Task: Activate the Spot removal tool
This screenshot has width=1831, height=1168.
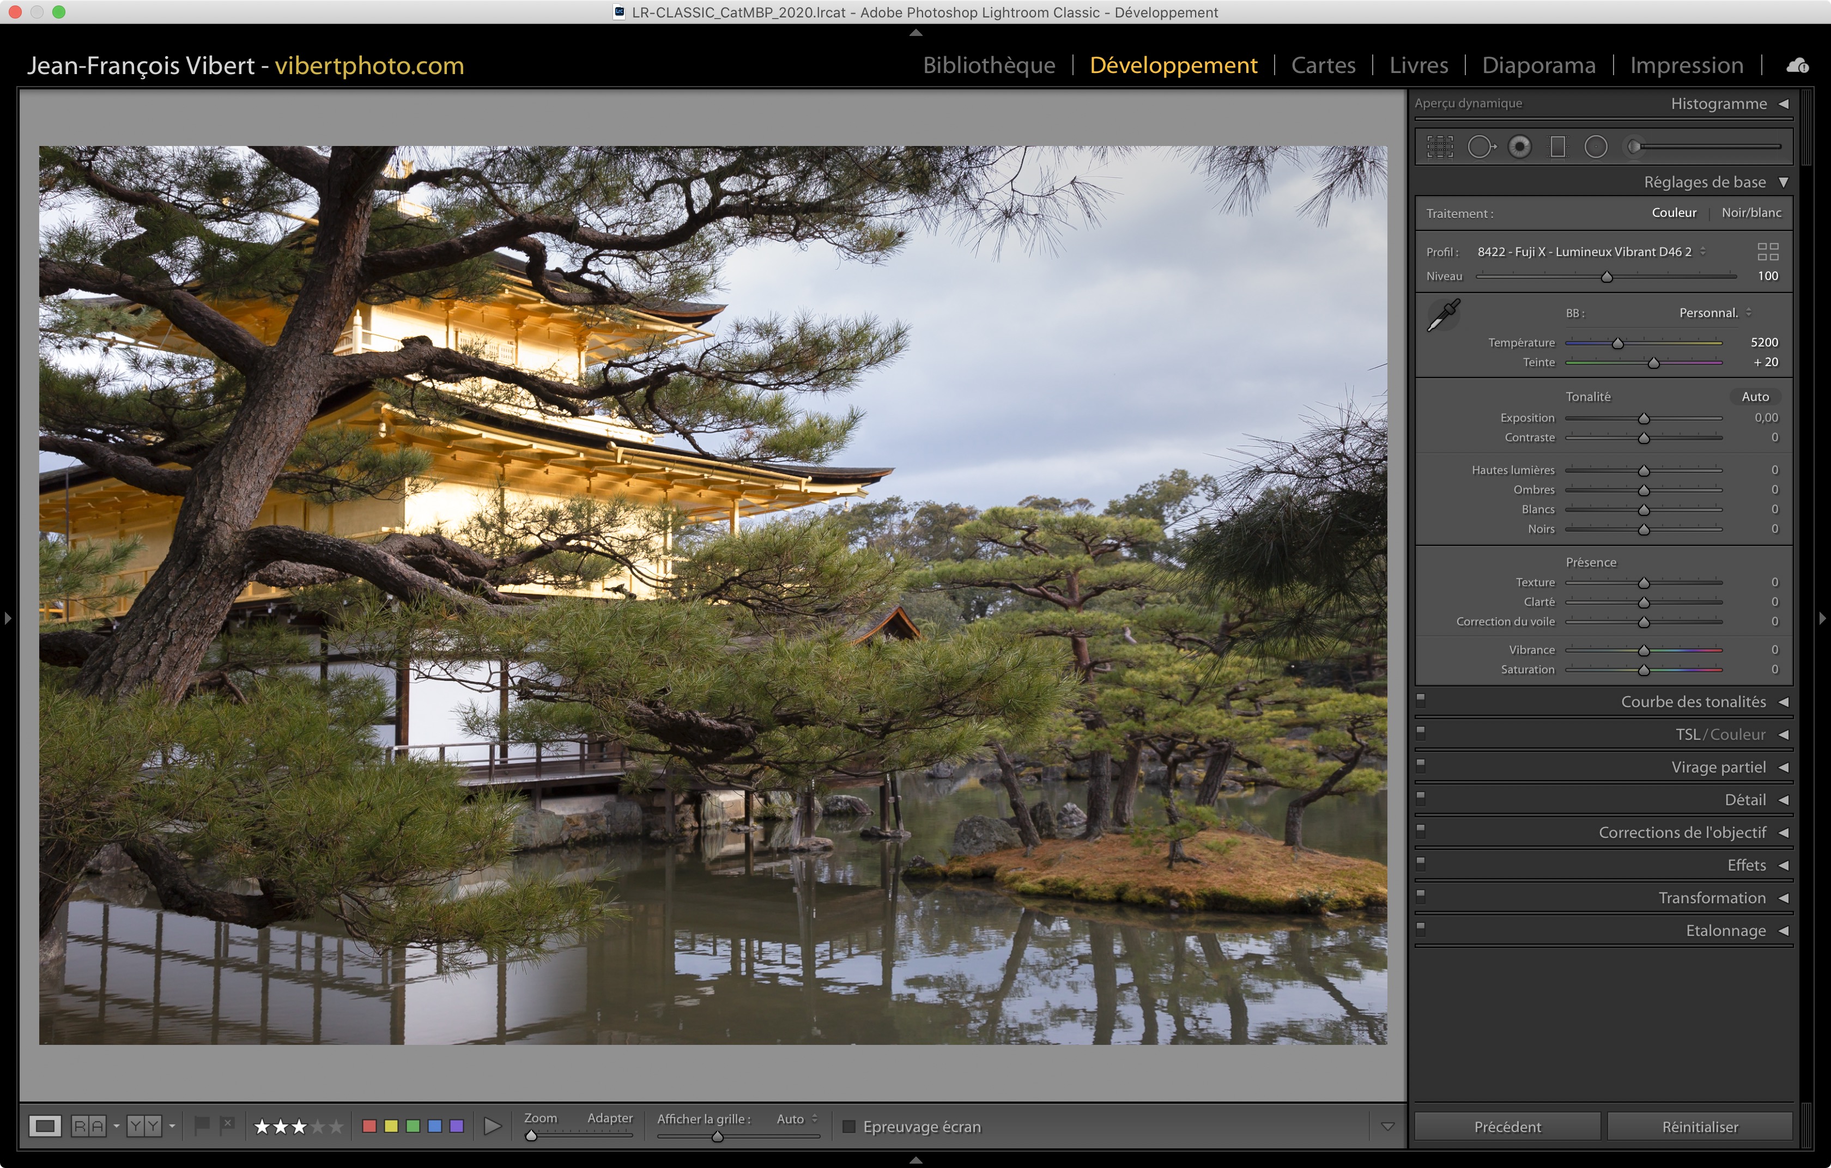Action: [x=1480, y=147]
